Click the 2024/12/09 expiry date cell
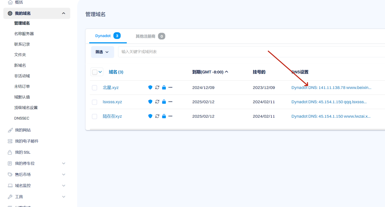The width and height of the screenshot is (385, 207). pos(203,87)
